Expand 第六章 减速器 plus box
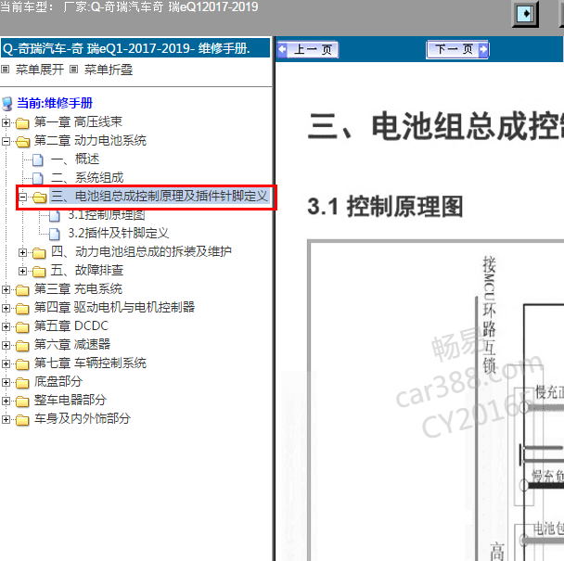 [x=6, y=345]
